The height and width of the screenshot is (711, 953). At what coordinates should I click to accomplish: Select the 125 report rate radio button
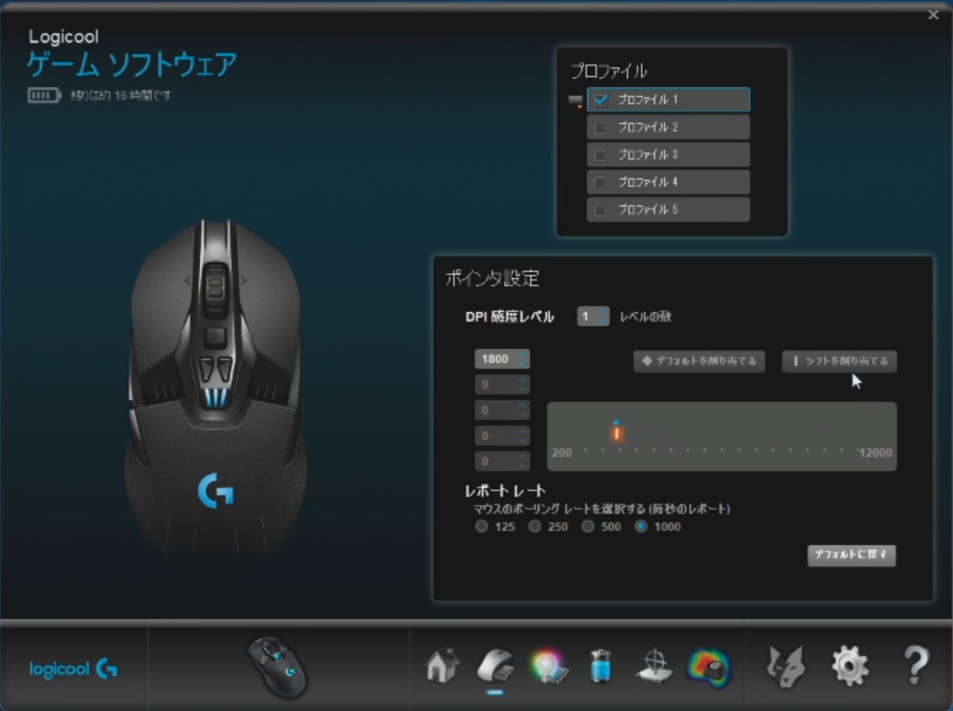click(482, 526)
